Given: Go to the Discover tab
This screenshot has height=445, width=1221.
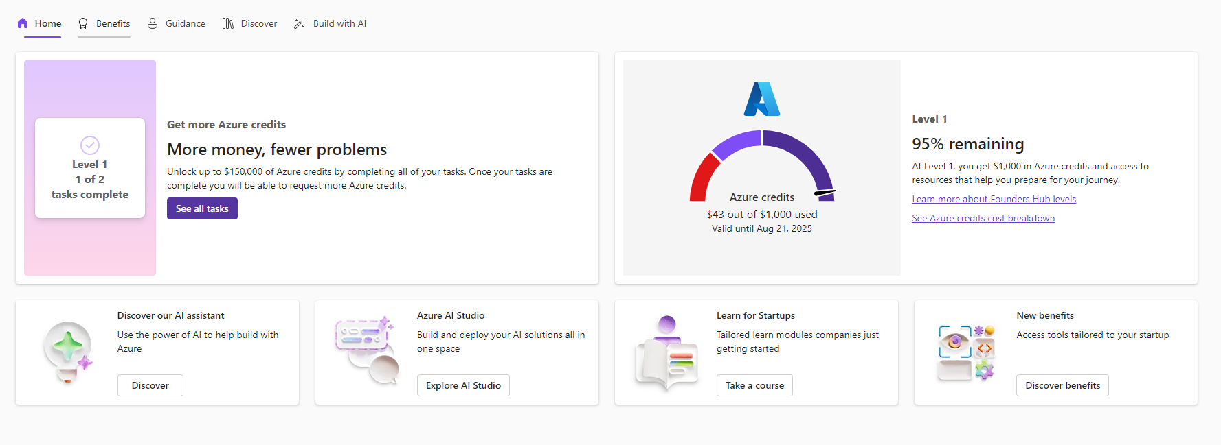Looking at the screenshot, I should pos(250,23).
